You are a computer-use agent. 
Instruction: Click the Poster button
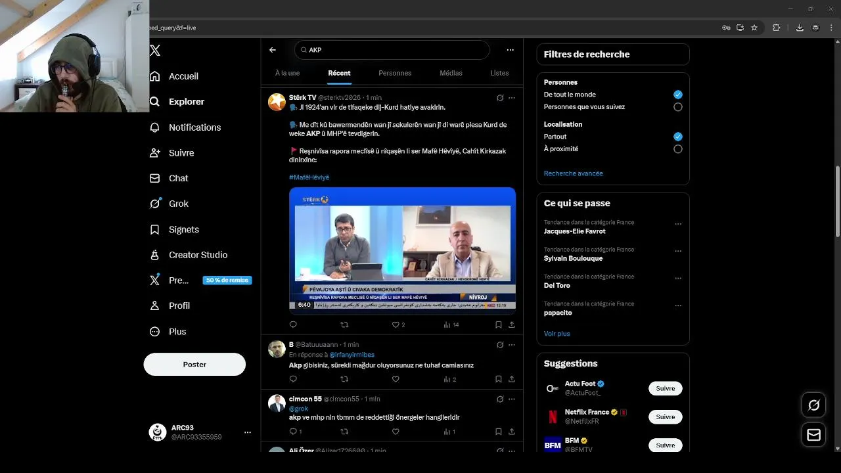[194, 364]
